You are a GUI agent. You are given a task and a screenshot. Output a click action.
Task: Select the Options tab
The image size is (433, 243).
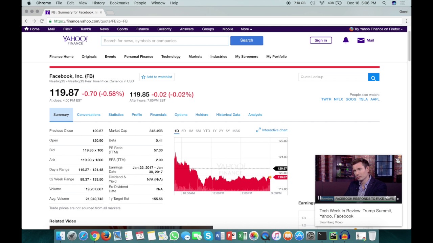(x=181, y=115)
